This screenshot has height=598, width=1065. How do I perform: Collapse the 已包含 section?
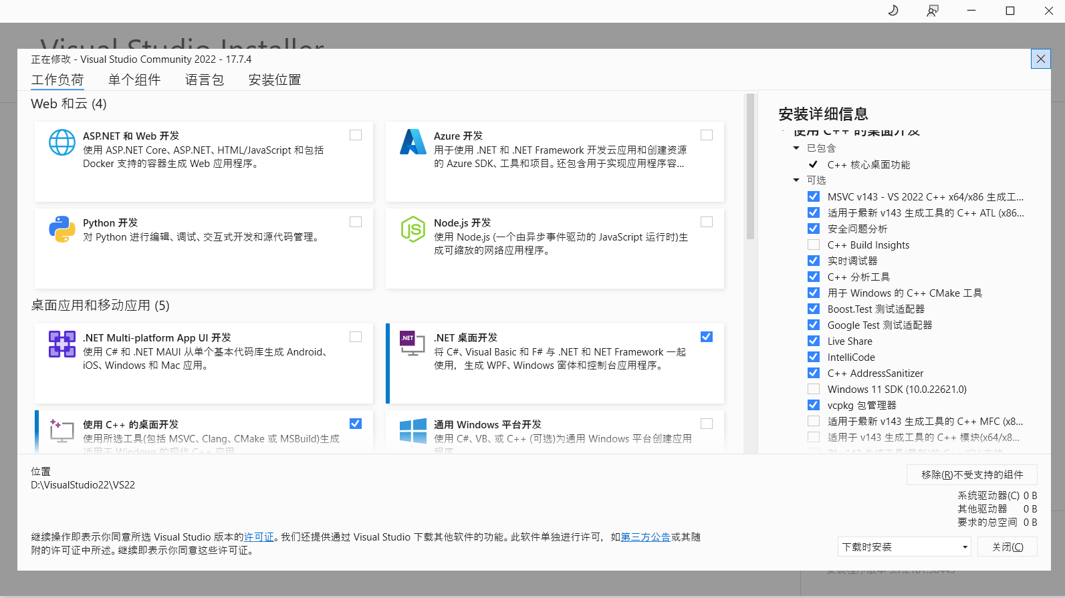[796, 148]
